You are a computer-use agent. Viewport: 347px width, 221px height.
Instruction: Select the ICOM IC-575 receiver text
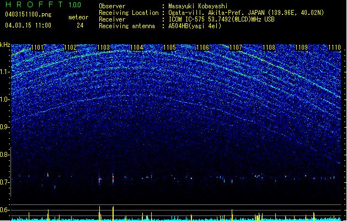[222, 19]
